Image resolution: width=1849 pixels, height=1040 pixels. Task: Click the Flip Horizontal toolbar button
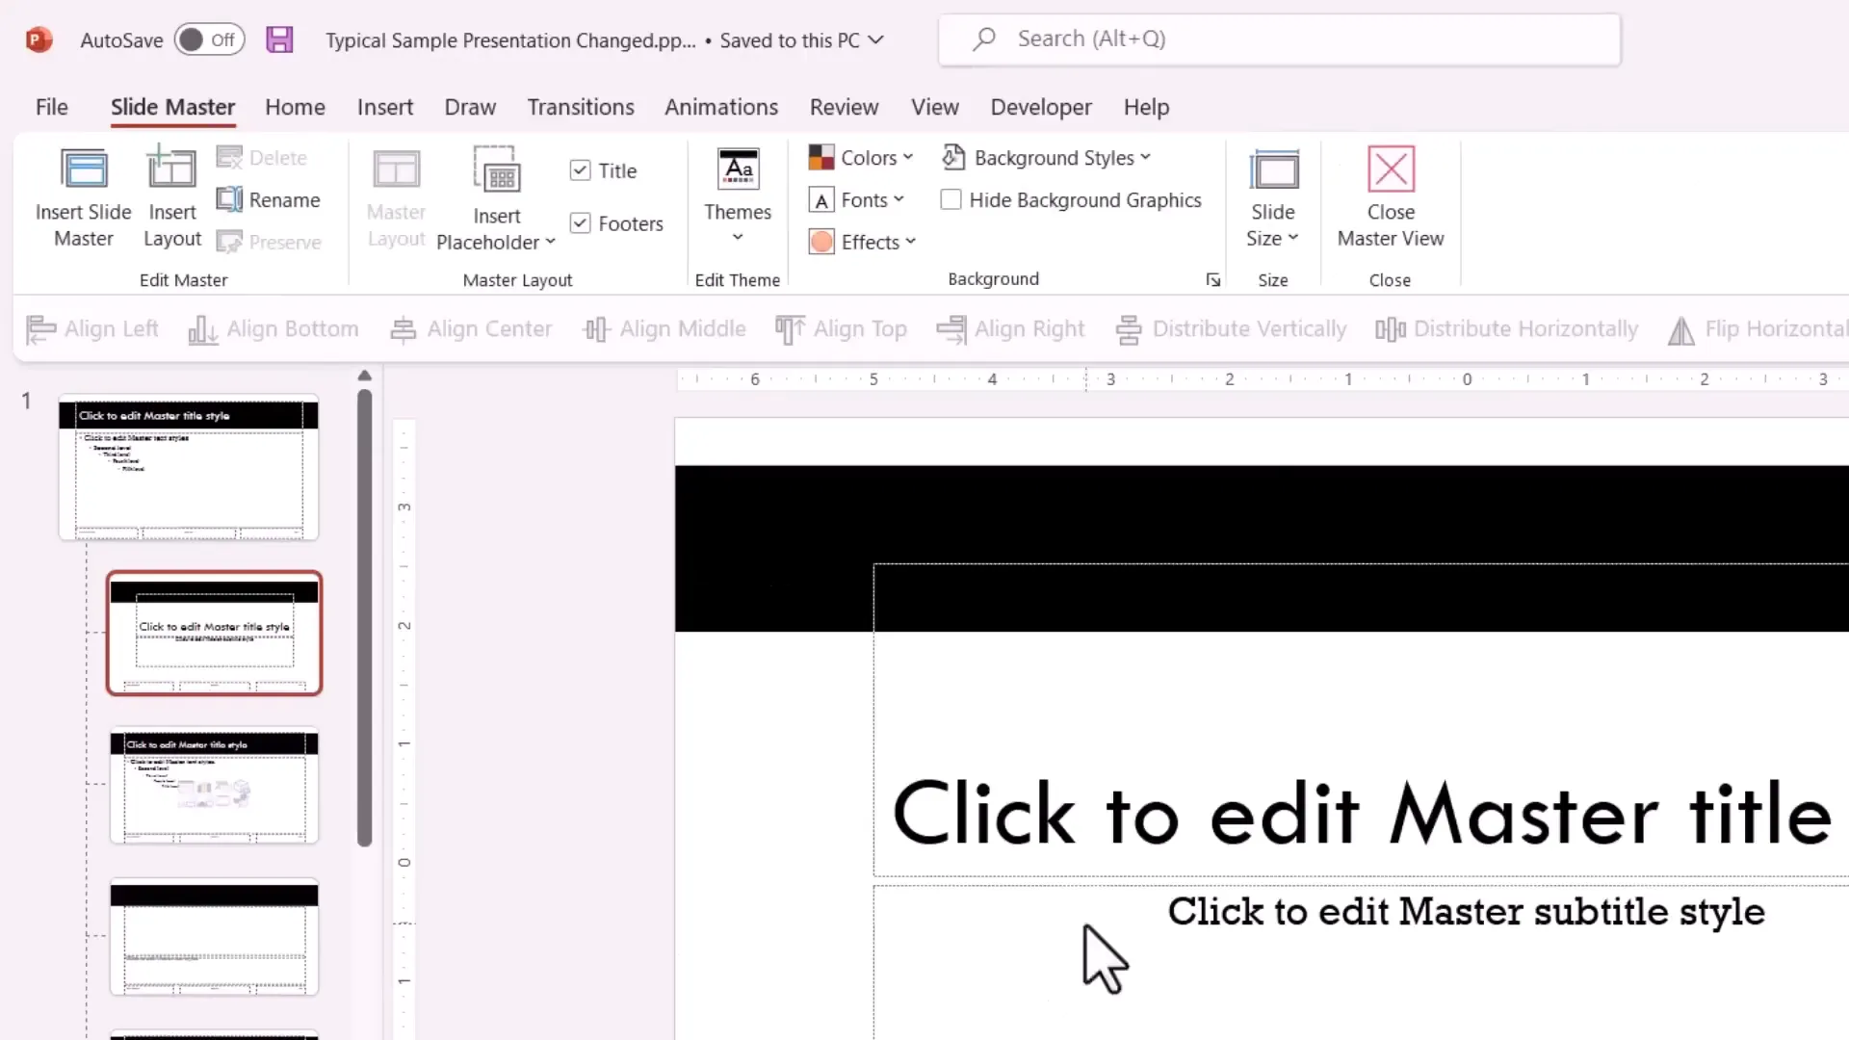[x=1758, y=329]
